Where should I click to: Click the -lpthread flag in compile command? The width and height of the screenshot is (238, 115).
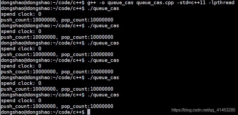click(221, 3)
